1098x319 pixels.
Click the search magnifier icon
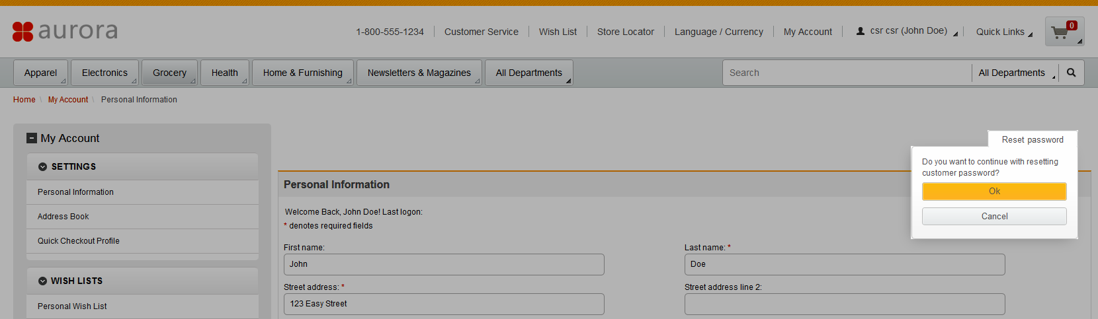pos(1071,73)
